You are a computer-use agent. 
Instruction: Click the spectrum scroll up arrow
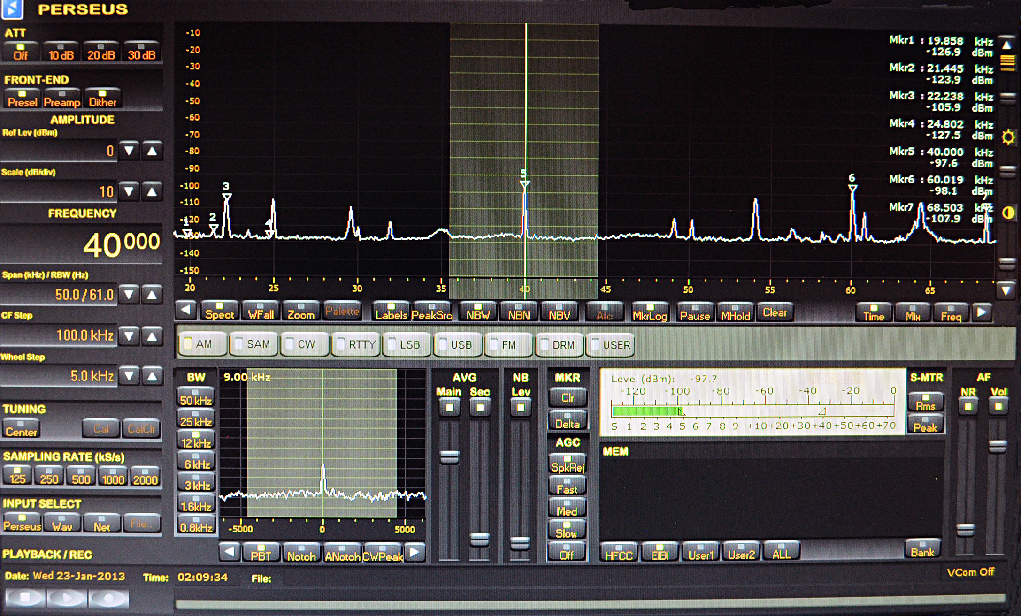1006,46
